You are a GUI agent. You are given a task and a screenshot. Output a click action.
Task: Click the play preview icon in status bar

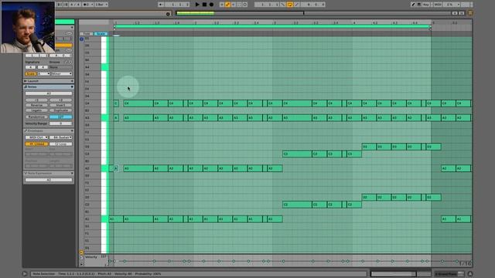(x=25, y=274)
